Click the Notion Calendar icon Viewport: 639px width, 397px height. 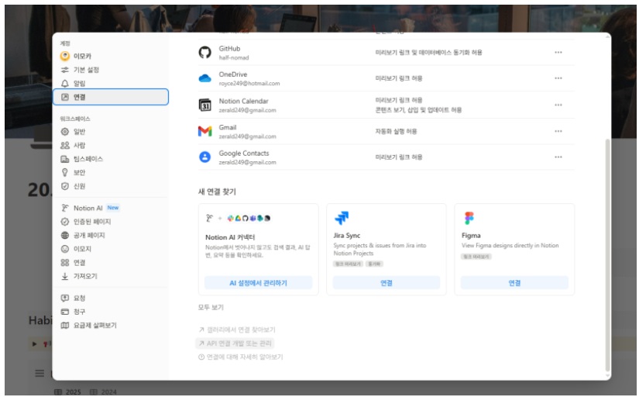(205, 105)
